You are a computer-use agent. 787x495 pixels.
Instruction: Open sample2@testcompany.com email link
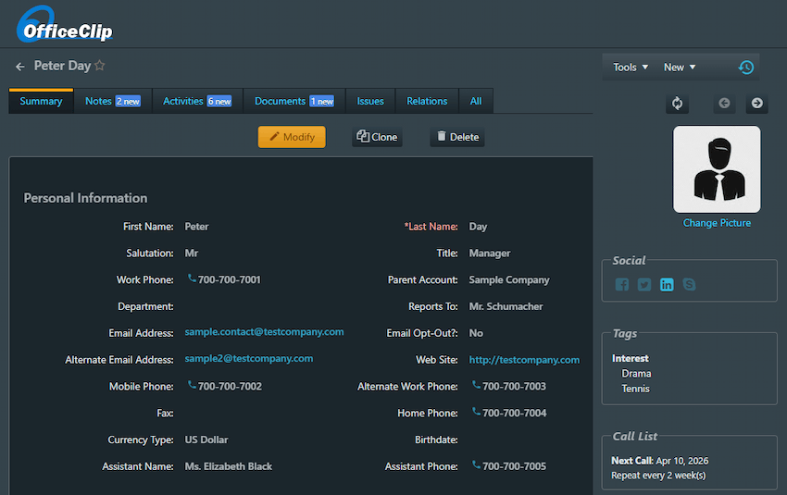(x=248, y=358)
